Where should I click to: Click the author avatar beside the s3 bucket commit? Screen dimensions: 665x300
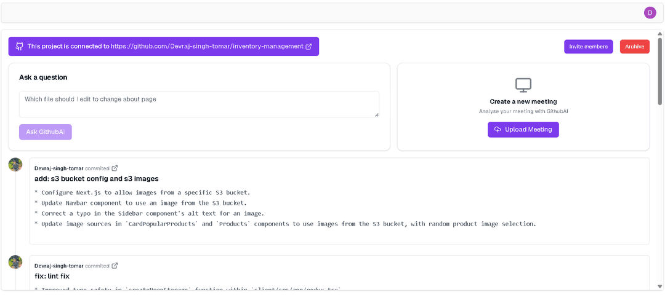tap(15, 165)
